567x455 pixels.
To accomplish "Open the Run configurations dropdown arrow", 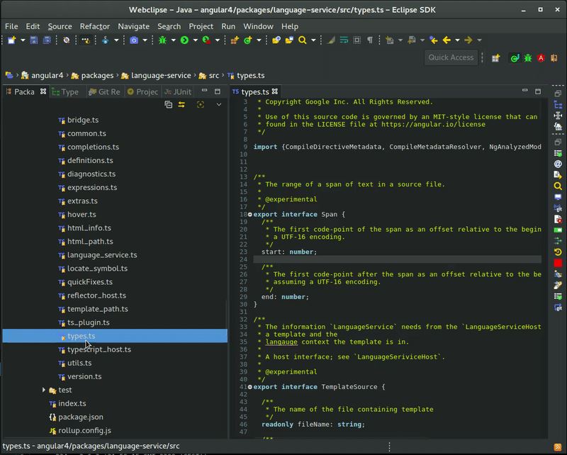I will (x=196, y=40).
